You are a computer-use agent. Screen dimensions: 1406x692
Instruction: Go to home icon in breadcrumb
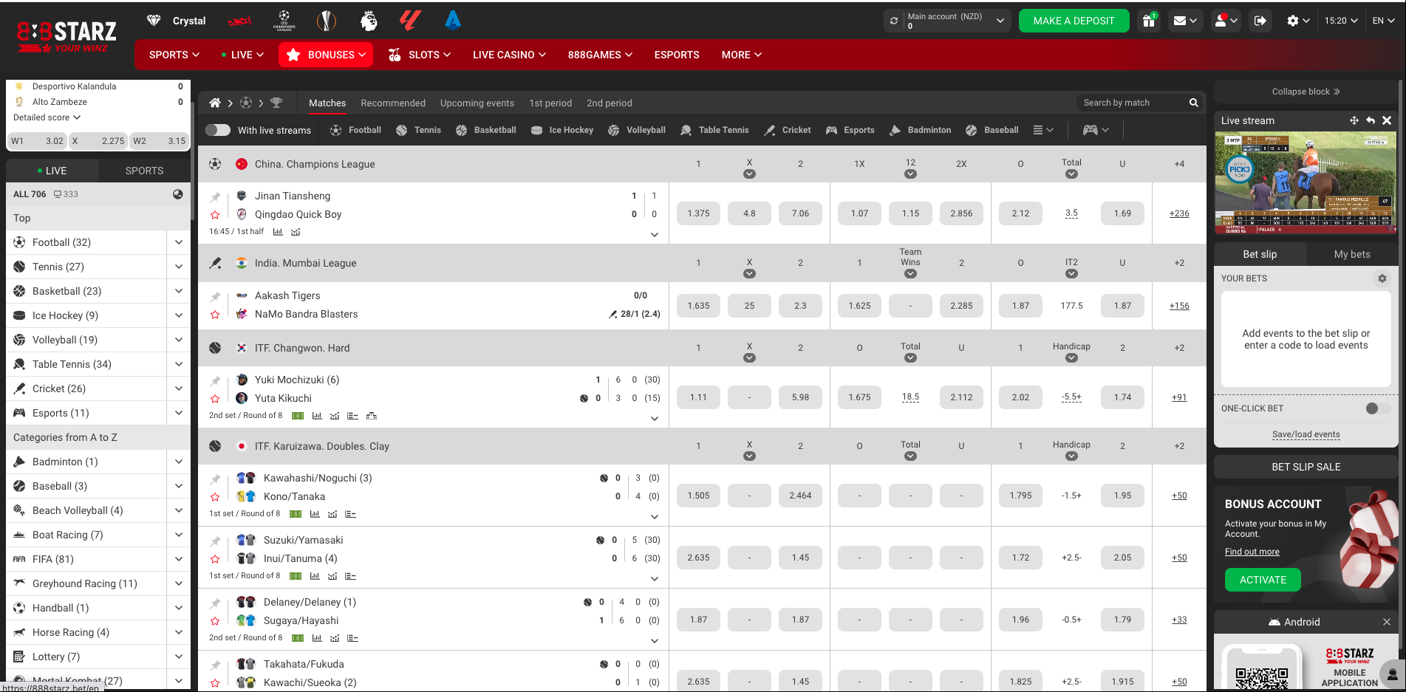(x=215, y=103)
